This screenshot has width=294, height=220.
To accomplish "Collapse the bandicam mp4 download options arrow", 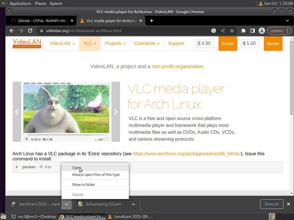I will click(67, 204).
